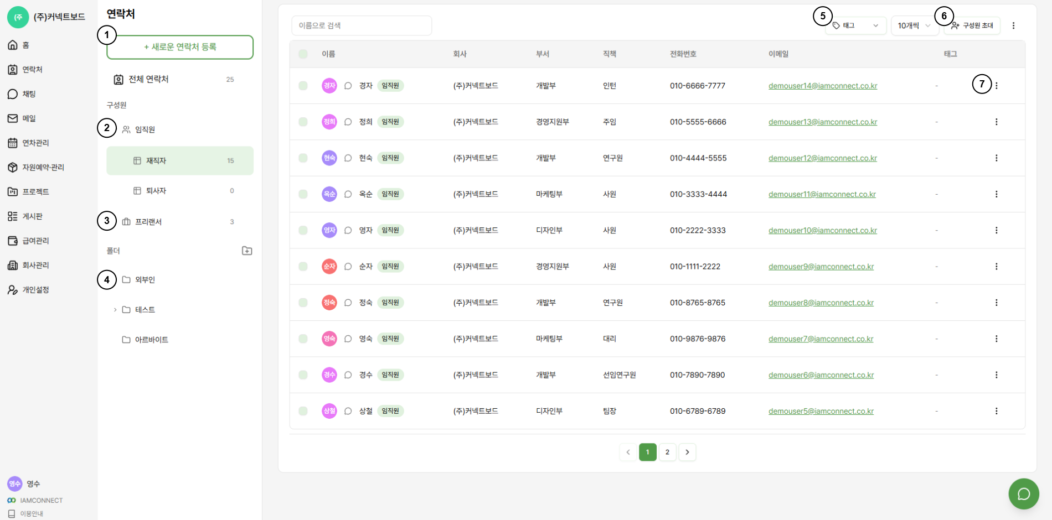Select the checkbox in 옥순's row
Image resolution: width=1052 pixels, height=520 pixels.
pos(303,194)
